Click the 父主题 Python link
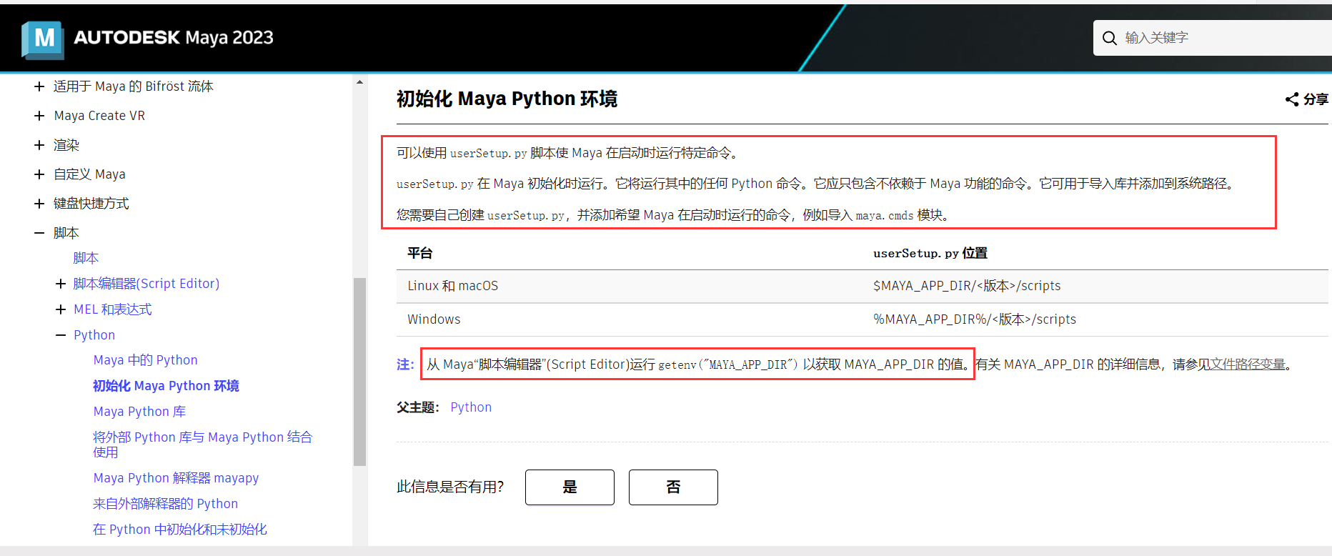The width and height of the screenshot is (1332, 556). 471,407
